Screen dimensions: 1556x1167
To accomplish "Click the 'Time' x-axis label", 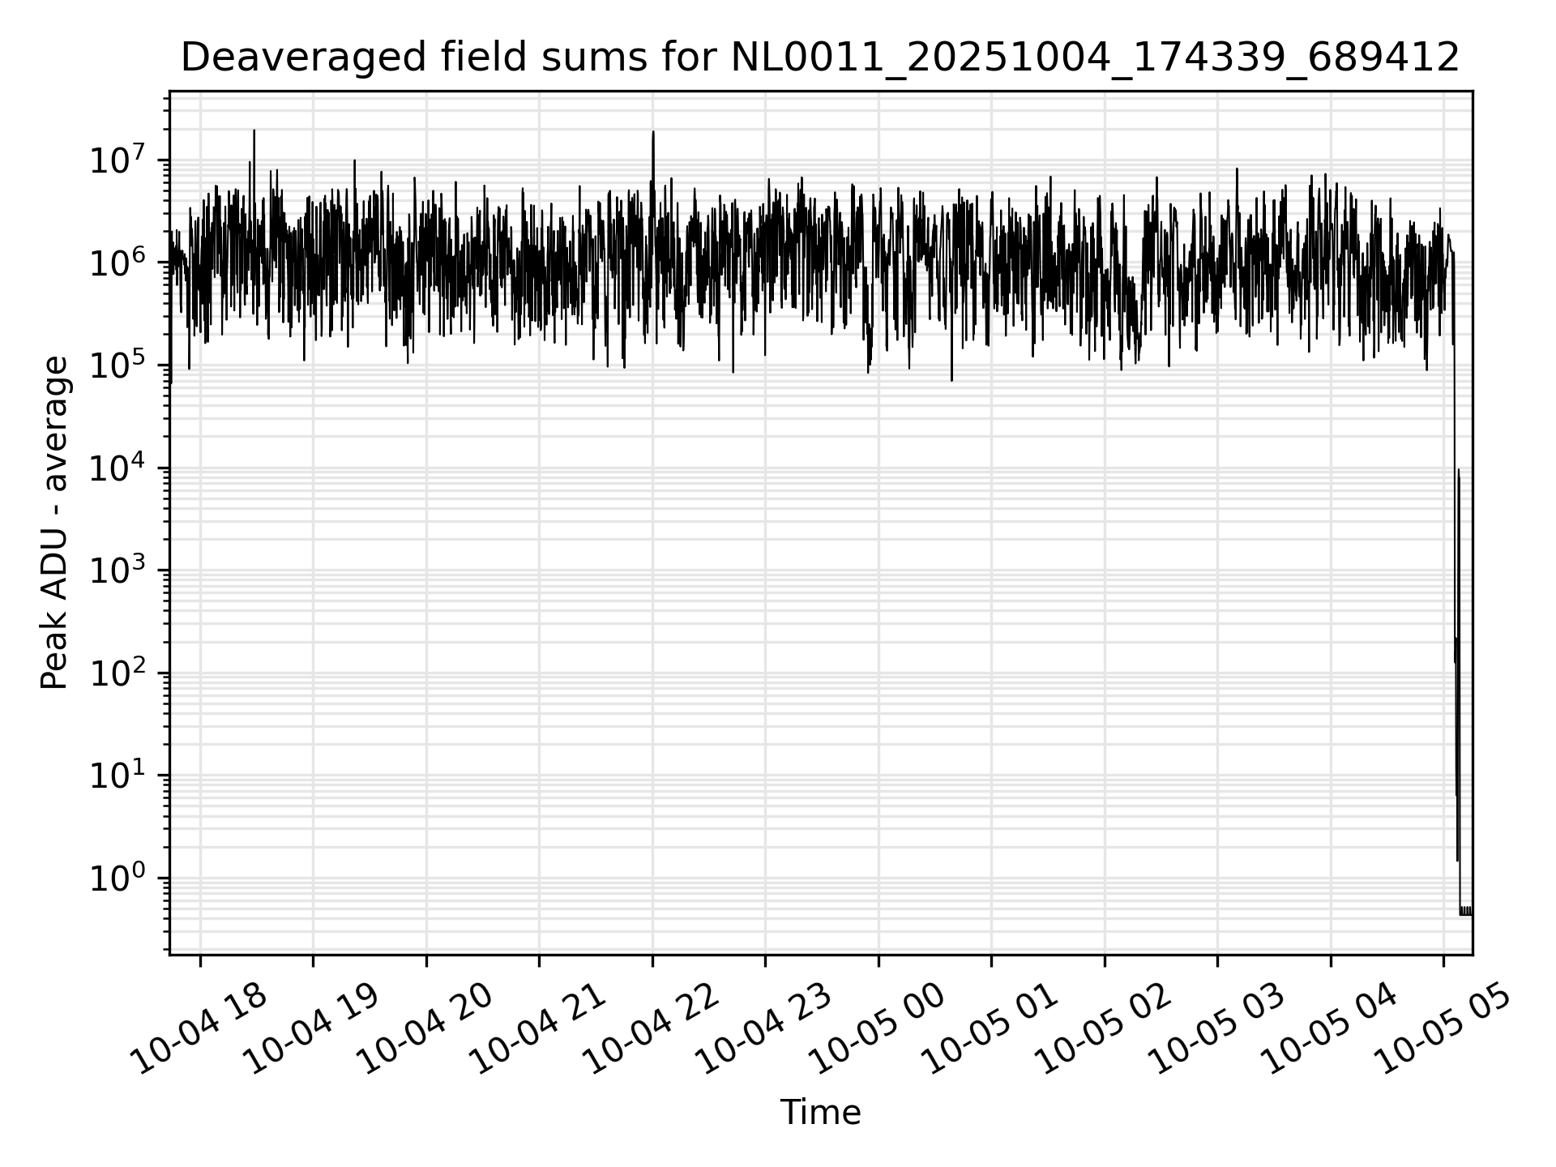I will (x=819, y=1113).
